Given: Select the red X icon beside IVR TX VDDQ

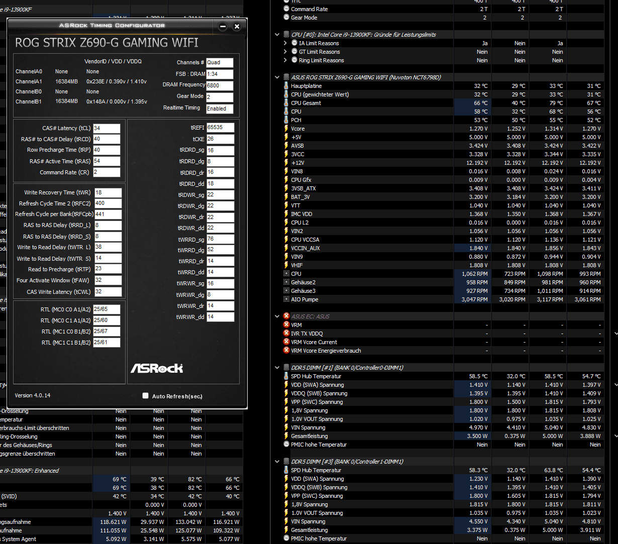Looking at the screenshot, I should click(x=286, y=334).
